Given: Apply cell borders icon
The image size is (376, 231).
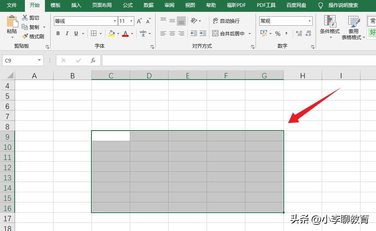Looking at the screenshot, I should (94, 33).
